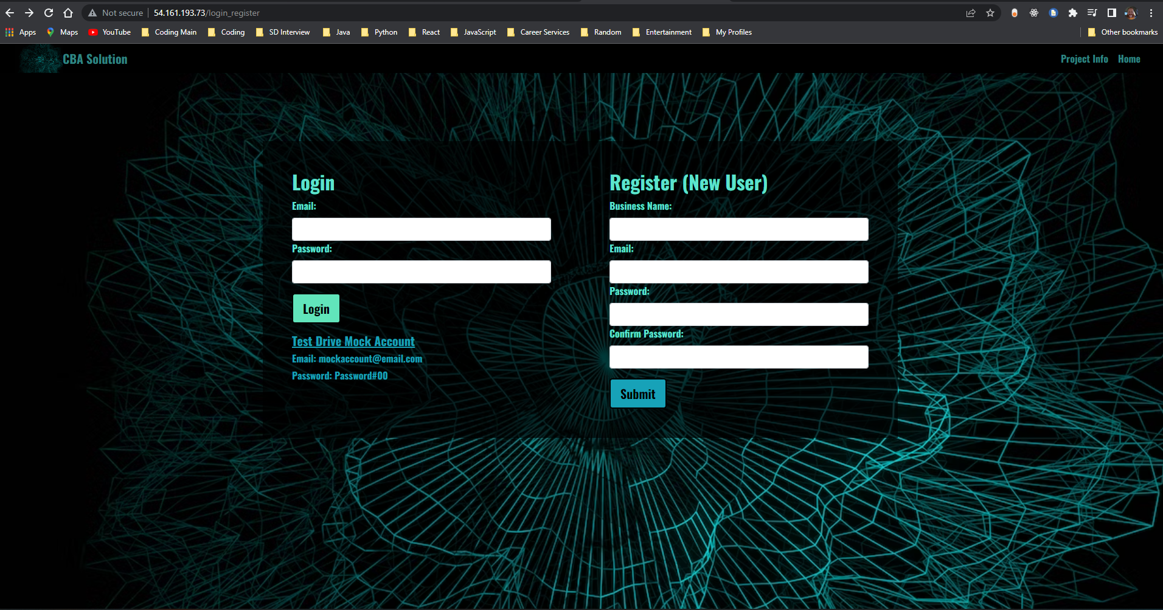This screenshot has height=610, width=1163.
Task: Open the Random bookmark folder
Action: [x=601, y=32]
